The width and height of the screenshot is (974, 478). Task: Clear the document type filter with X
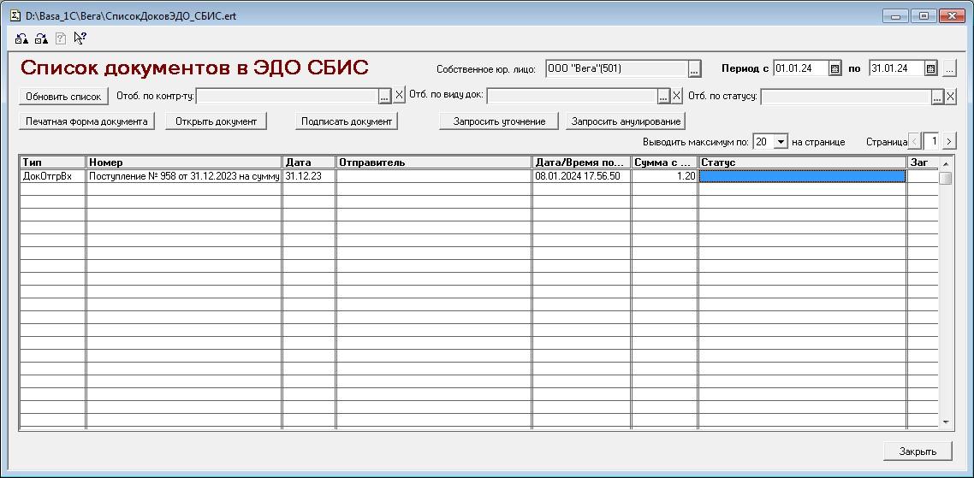677,97
